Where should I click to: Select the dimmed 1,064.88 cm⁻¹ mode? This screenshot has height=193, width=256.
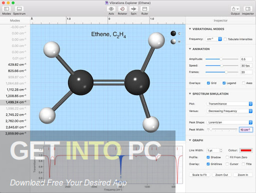tap(15, 83)
